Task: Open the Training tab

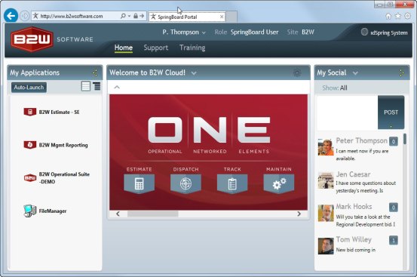Action: coord(192,48)
